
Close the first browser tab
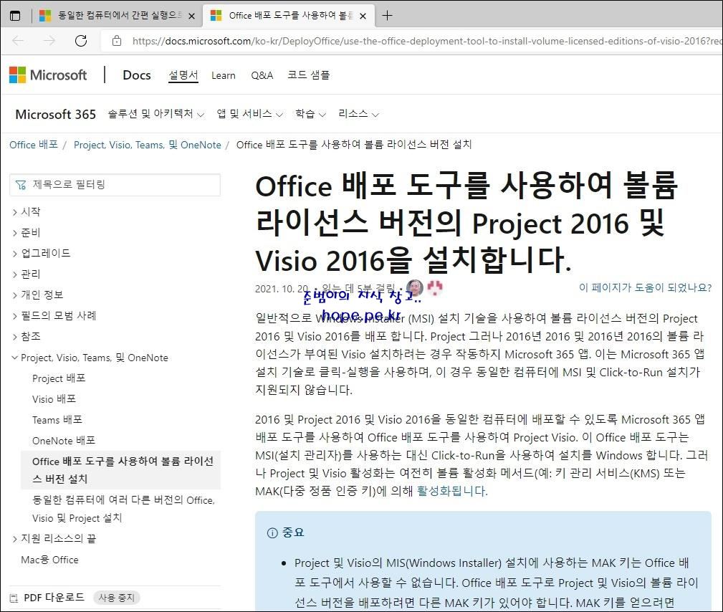point(192,16)
